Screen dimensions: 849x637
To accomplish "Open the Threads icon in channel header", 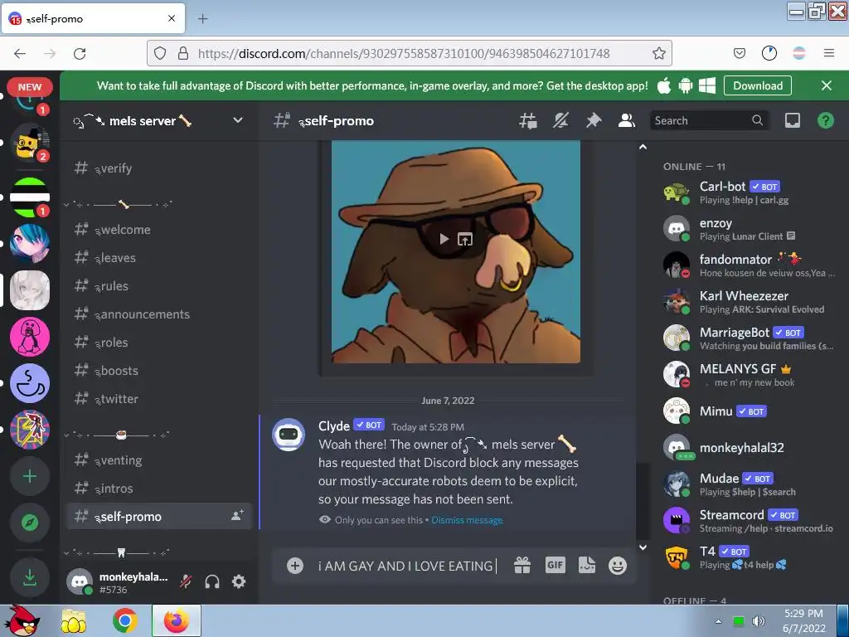I will click(528, 121).
